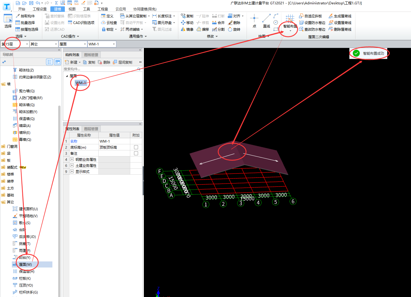411x297 pixels.
Task: Click the 拾取构件 pick component tool
Action: [25, 16]
